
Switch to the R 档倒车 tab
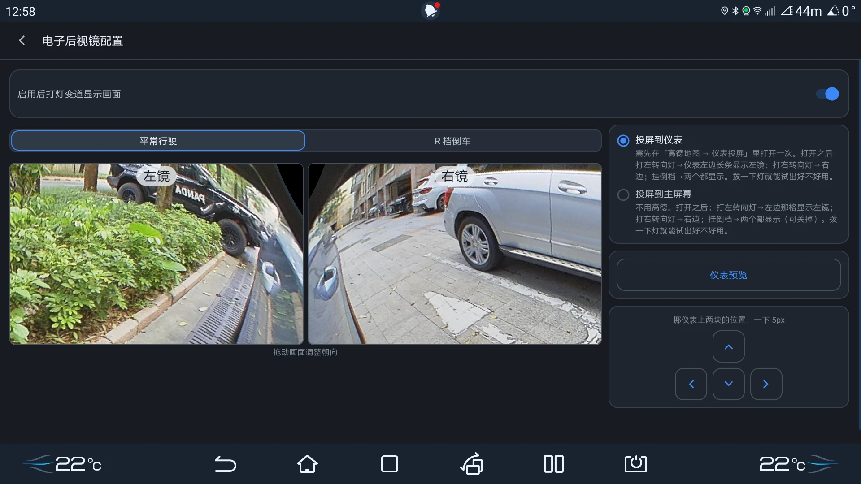click(452, 141)
